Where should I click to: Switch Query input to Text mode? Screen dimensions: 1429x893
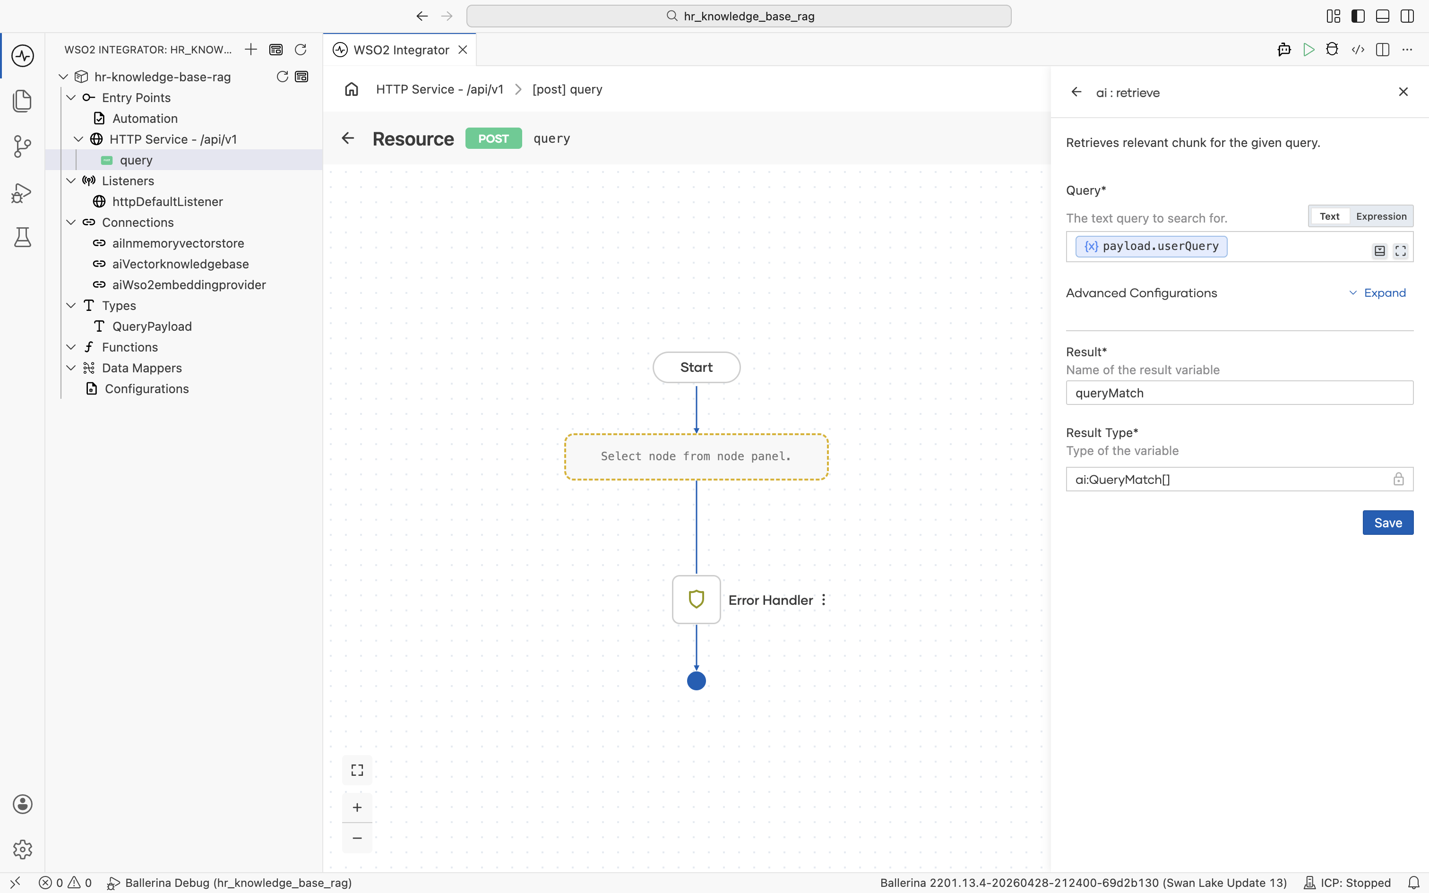coord(1330,216)
